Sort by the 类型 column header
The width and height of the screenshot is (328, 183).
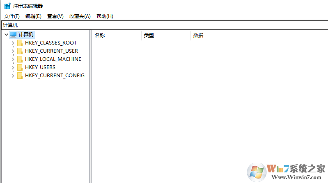[x=166, y=36]
